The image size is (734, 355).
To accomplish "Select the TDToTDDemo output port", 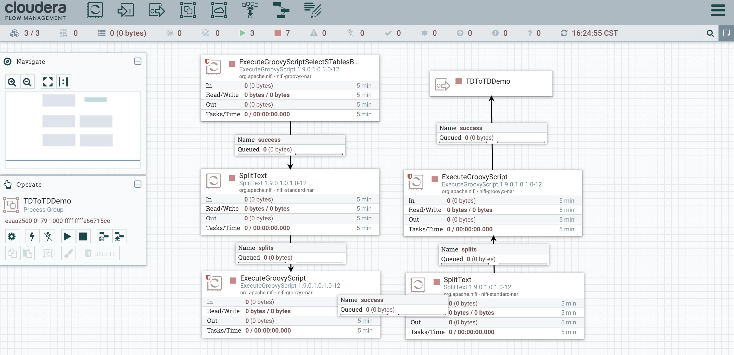I will [491, 84].
